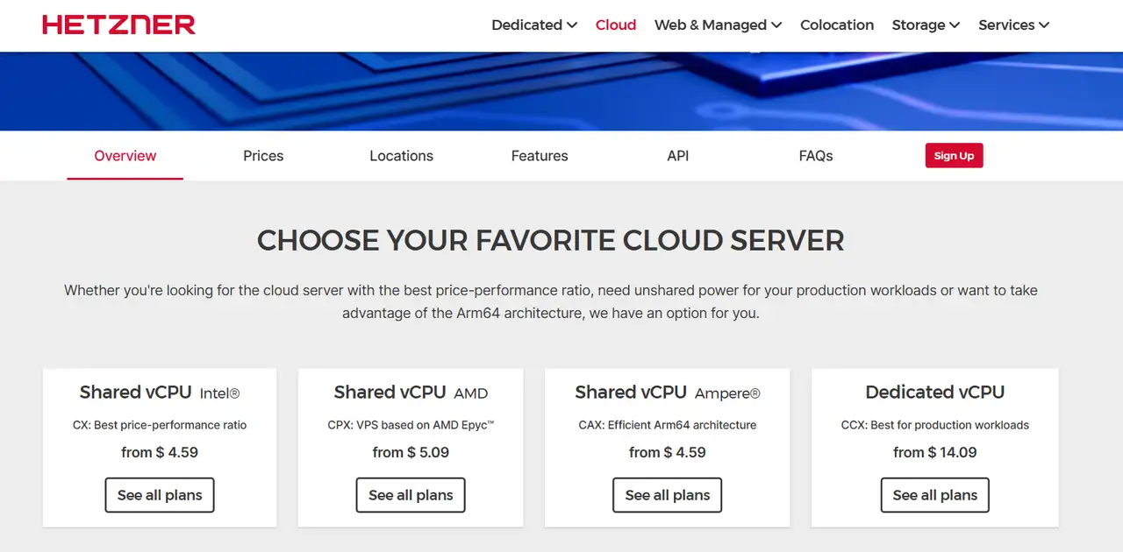See all plans for Shared vCPU Ampere
Viewport: 1123px width, 552px height.
[668, 495]
